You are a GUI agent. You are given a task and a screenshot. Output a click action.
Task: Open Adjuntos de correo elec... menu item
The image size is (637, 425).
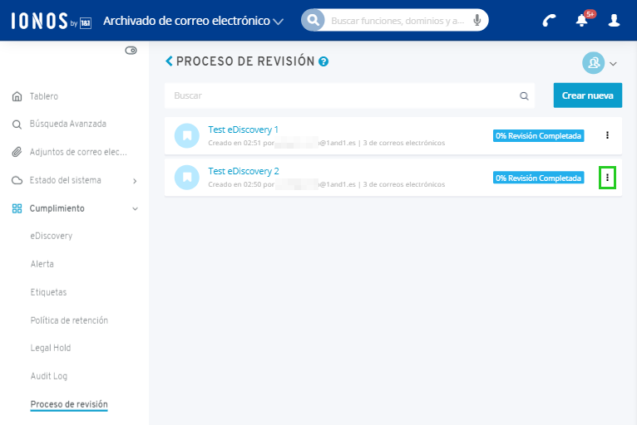tap(78, 152)
